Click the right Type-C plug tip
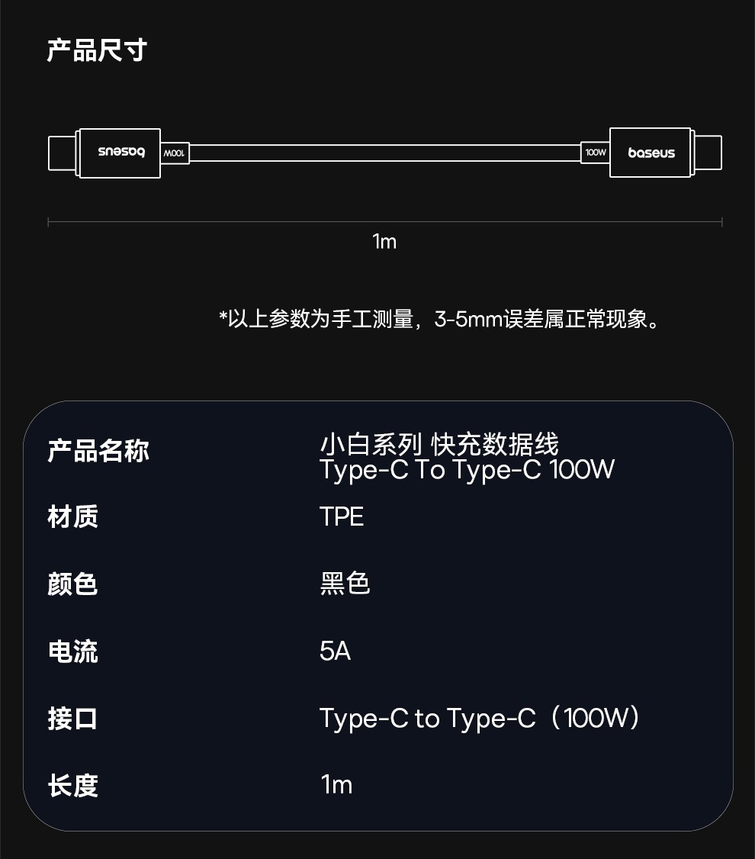This screenshot has height=859, width=755. pyautogui.click(x=706, y=153)
